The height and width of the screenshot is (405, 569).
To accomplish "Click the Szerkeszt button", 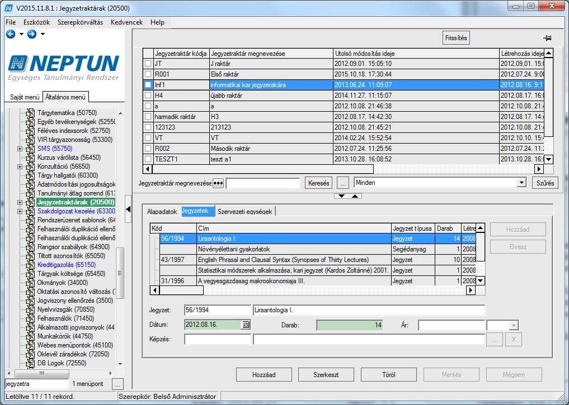I will (326, 375).
